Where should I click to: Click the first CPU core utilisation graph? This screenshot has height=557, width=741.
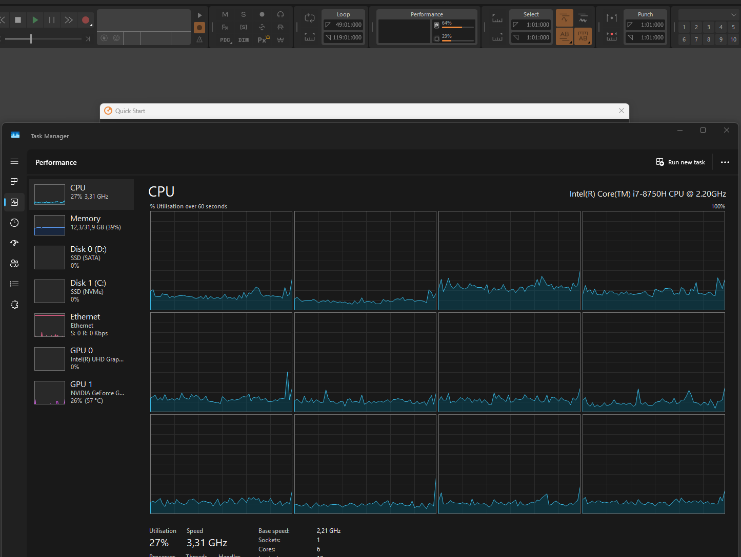coord(221,261)
